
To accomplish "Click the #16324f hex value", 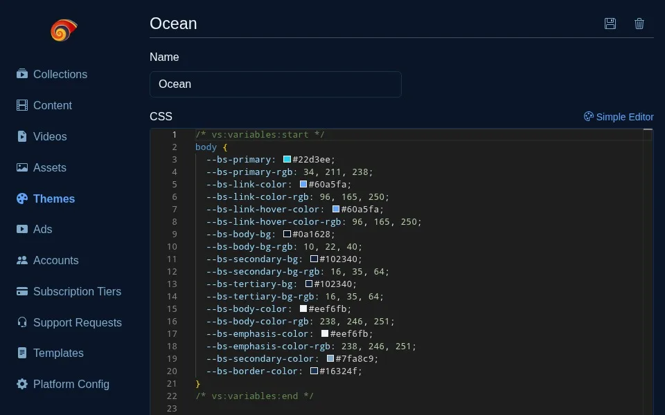I will 339,371.
